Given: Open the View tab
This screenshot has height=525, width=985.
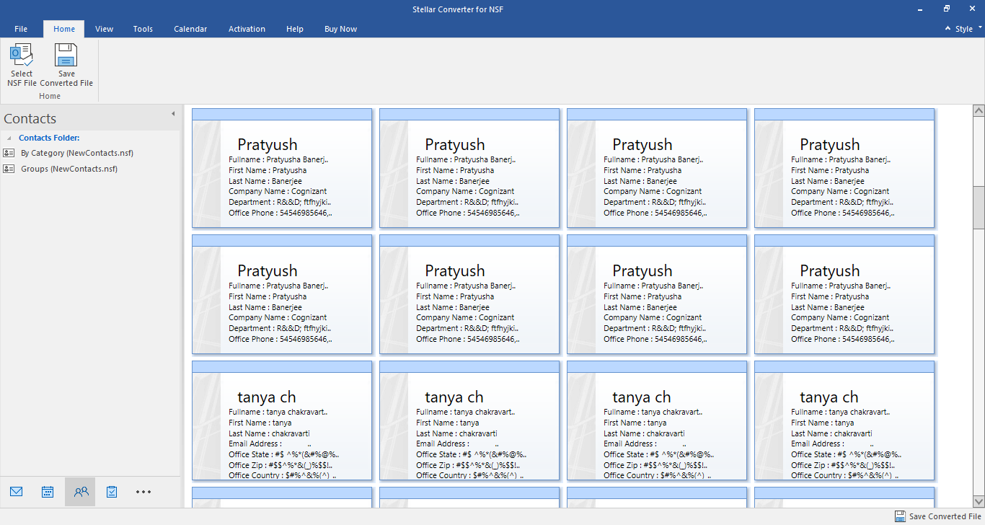Looking at the screenshot, I should click(x=105, y=29).
